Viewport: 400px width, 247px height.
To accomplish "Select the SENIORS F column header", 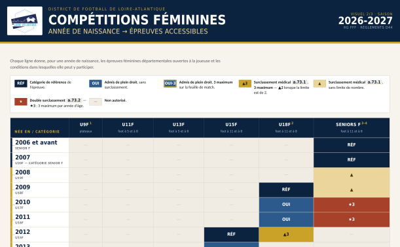I will (x=352, y=127).
